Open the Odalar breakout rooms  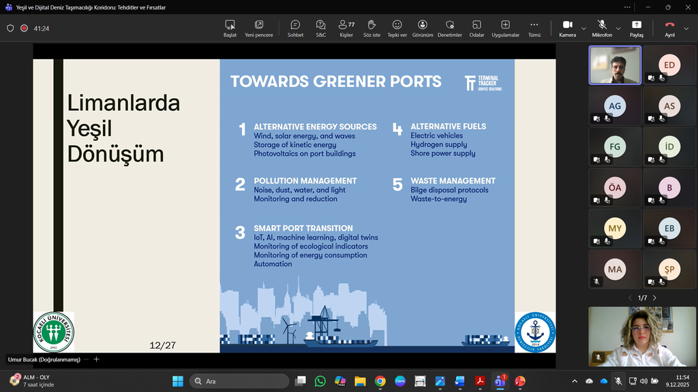click(476, 28)
